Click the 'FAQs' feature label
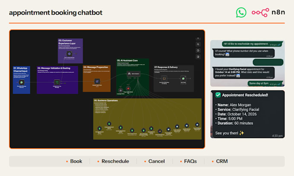This screenshot has width=294, height=176. pos(190,161)
